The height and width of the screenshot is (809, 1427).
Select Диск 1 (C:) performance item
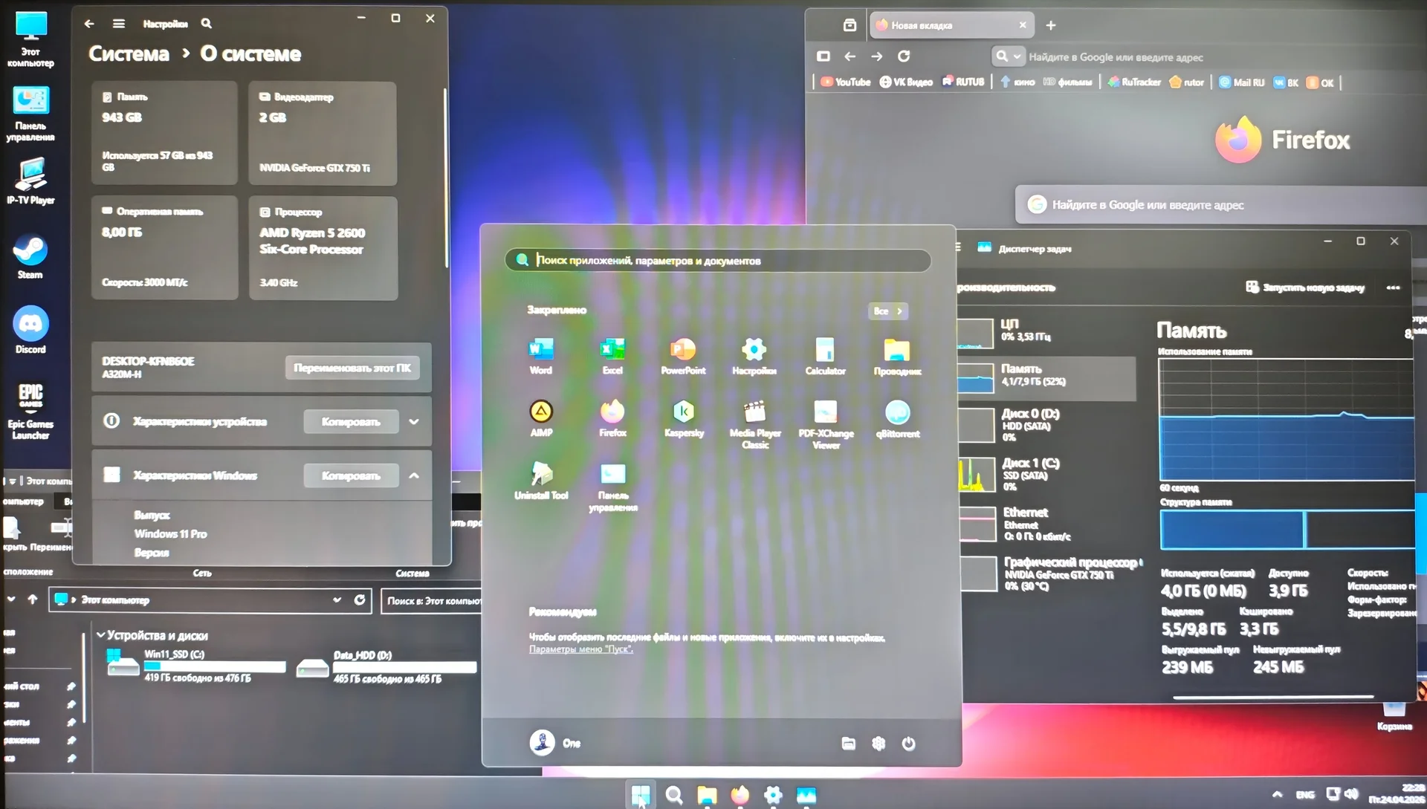point(1045,475)
